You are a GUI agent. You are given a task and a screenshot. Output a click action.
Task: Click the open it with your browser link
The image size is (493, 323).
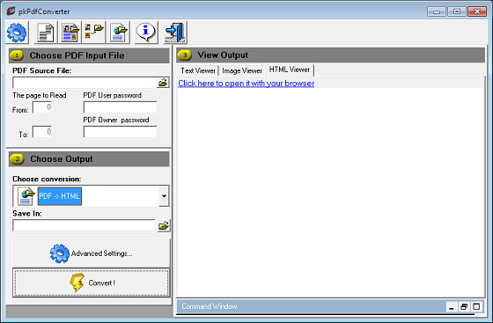246,84
